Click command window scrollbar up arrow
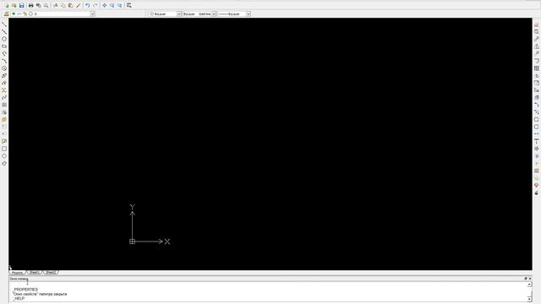Image resolution: width=541 pixels, height=304 pixels. tap(529, 285)
